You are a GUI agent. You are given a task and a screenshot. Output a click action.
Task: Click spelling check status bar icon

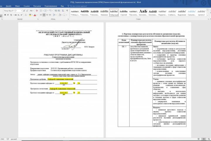(x=8, y=139)
